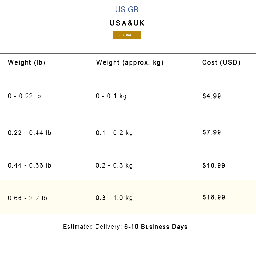Click the 0 - 0.1 kg cell
The image size is (256, 256).
point(111,96)
